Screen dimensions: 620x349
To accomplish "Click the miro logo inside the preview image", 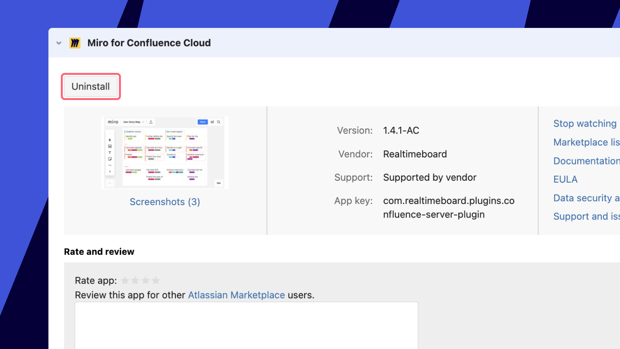I will coord(112,122).
